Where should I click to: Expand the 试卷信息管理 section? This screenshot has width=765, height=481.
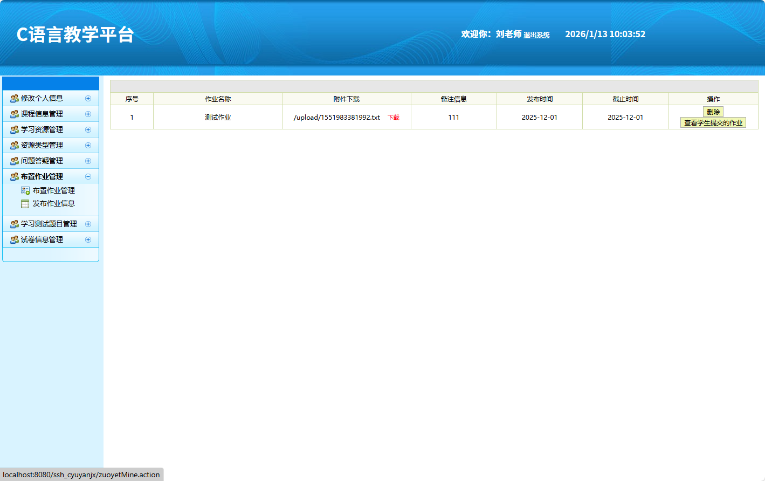(87, 239)
